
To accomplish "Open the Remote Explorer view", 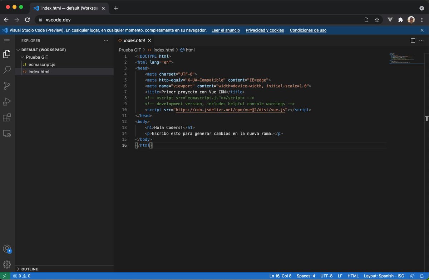I will [x=7, y=133].
